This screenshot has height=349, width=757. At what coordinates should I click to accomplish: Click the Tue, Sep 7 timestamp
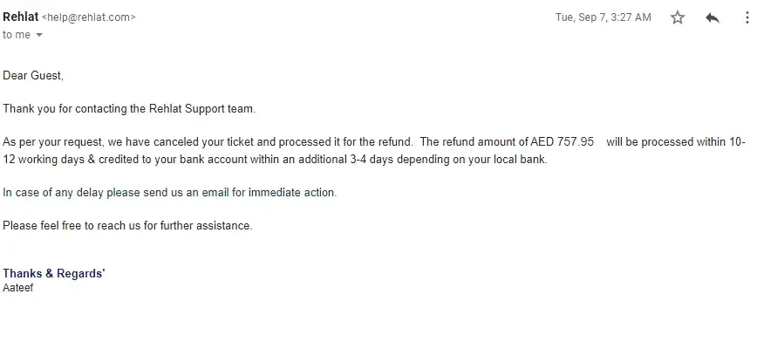[x=603, y=17]
